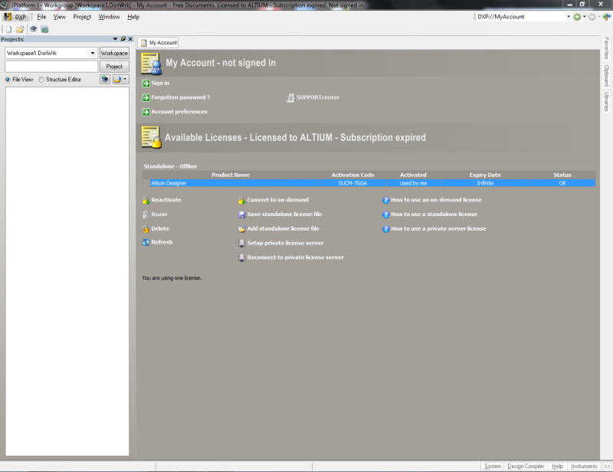Open How to use an on-demand license help
The height and width of the screenshot is (472, 613).
pyautogui.click(x=436, y=200)
